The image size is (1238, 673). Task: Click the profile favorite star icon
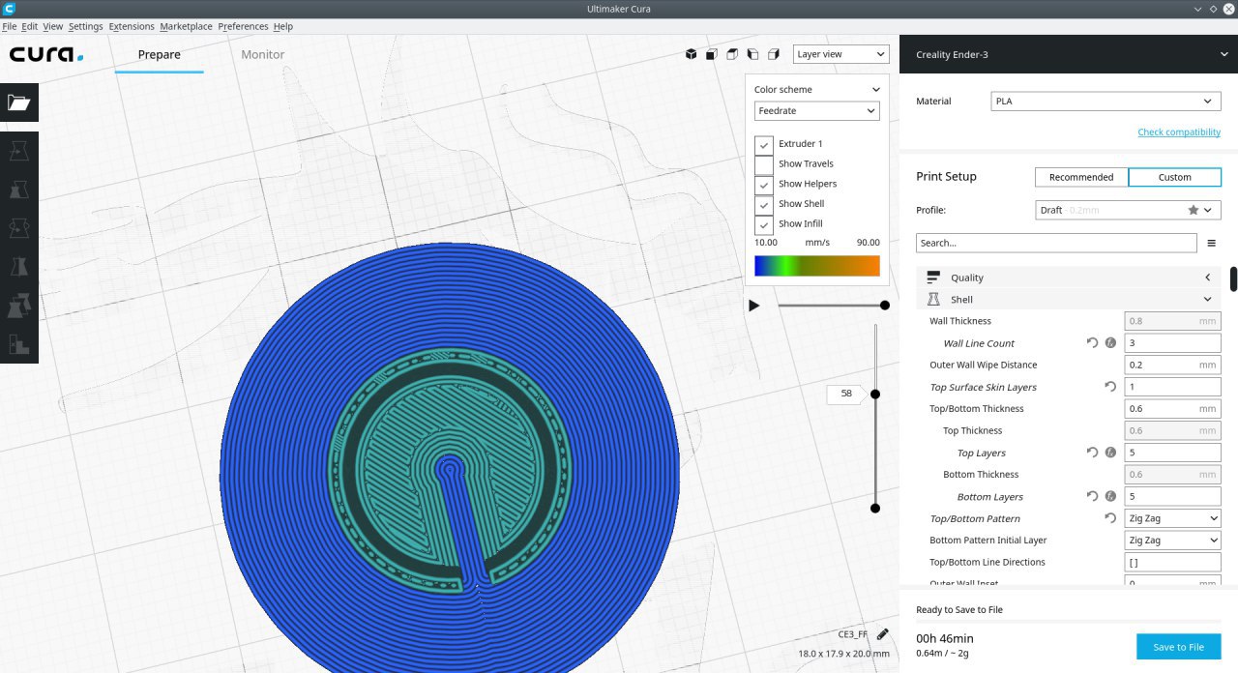(x=1193, y=210)
